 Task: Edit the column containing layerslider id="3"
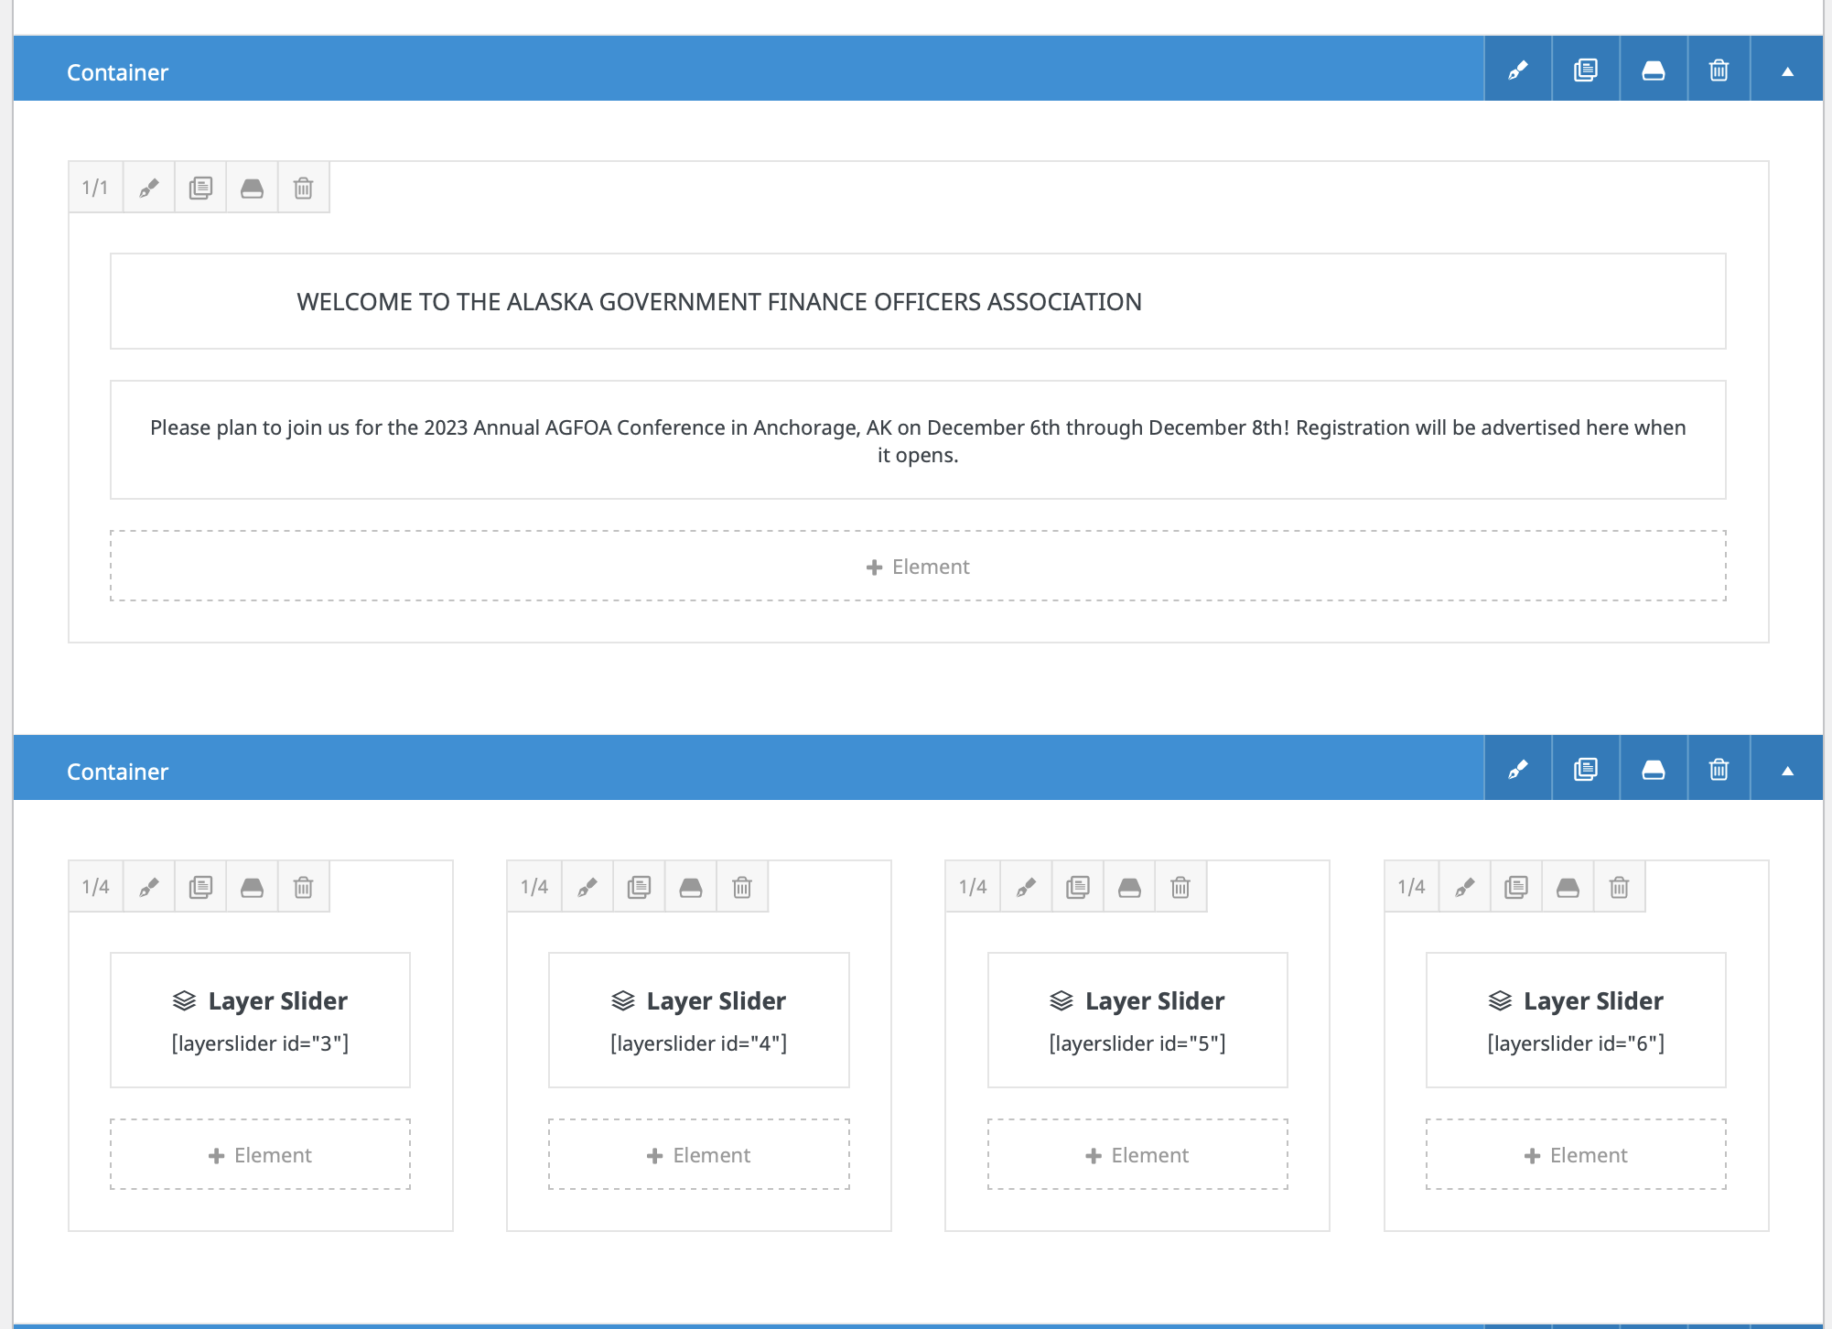(149, 887)
